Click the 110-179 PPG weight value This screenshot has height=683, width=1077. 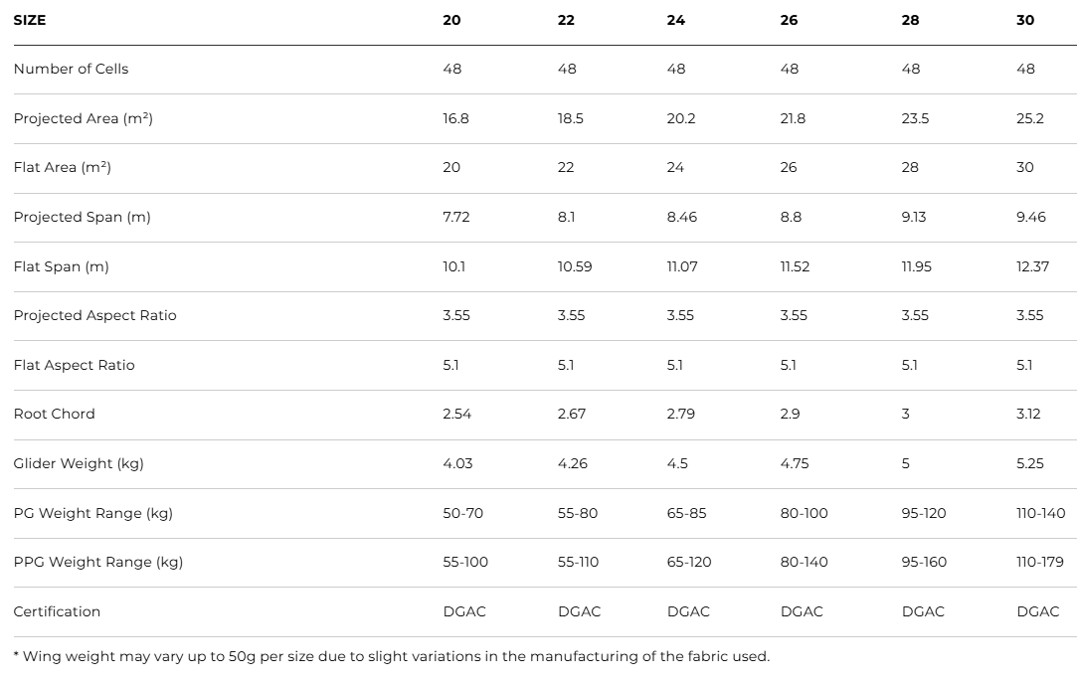[x=1039, y=562]
